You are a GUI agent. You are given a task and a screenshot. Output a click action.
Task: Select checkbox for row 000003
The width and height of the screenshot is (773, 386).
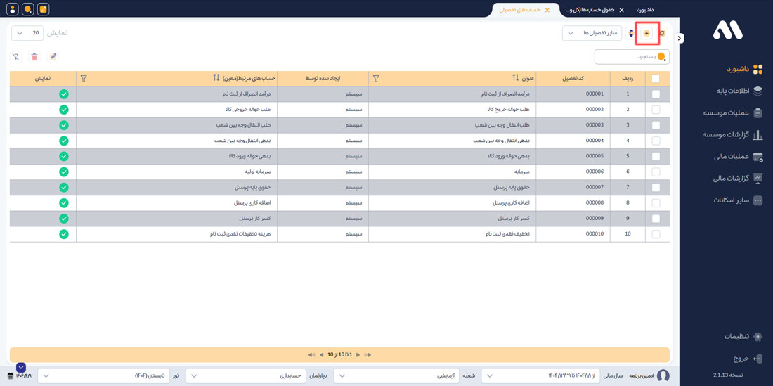click(656, 125)
